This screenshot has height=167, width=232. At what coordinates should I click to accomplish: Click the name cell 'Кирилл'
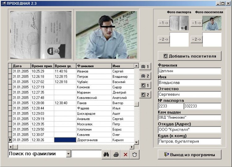123,140
